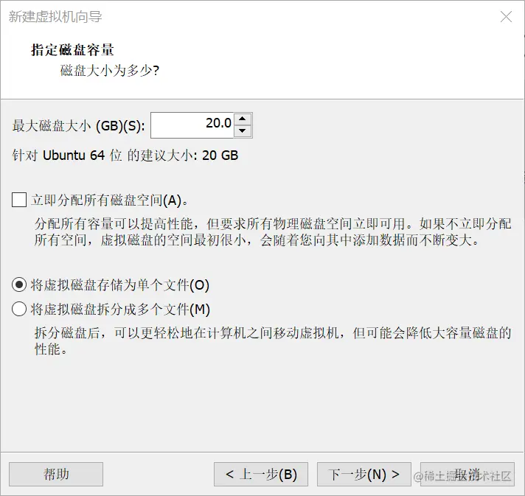
Task: Click the 分配所有容量可以提高性能 description paragraph
Action: [273, 231]
